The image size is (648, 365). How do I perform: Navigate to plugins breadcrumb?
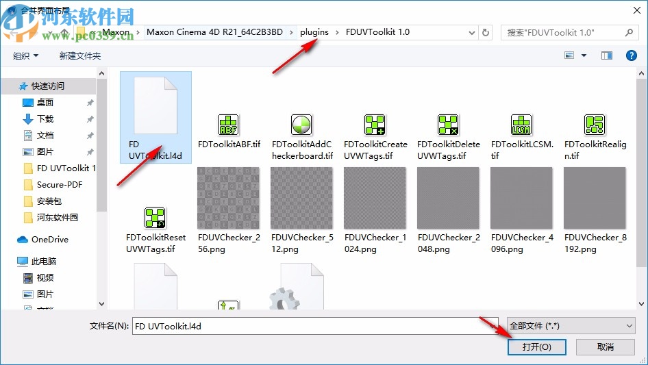(314, 32)
